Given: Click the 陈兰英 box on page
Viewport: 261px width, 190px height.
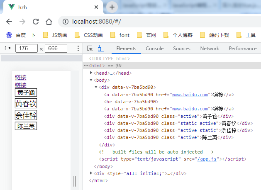Looking at the screenshot, I should pos(26,126).
